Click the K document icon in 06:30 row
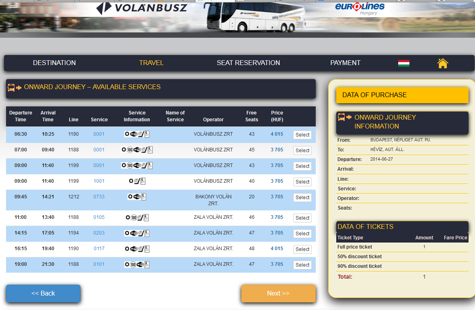Image resolution: width=475 pixels, height=310 pixels. point(147,134)
